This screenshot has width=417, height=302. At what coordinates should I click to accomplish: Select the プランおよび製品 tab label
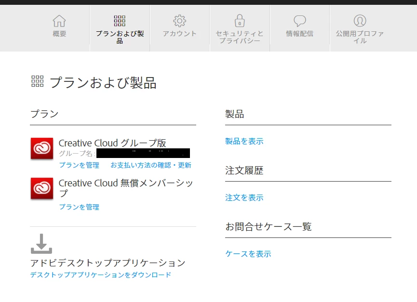(x=120, y=37)
